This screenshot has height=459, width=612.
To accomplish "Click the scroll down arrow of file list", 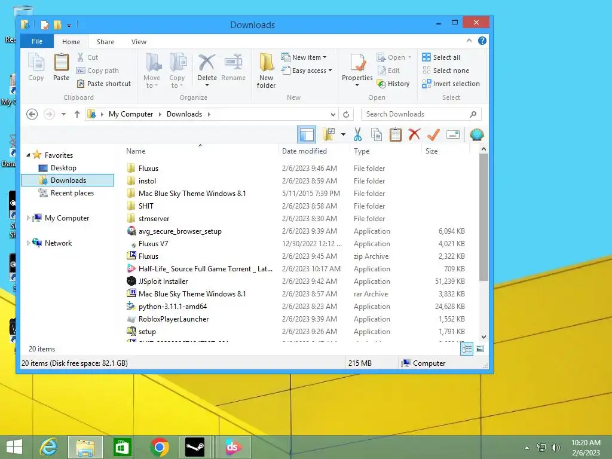I will [484, 337].
